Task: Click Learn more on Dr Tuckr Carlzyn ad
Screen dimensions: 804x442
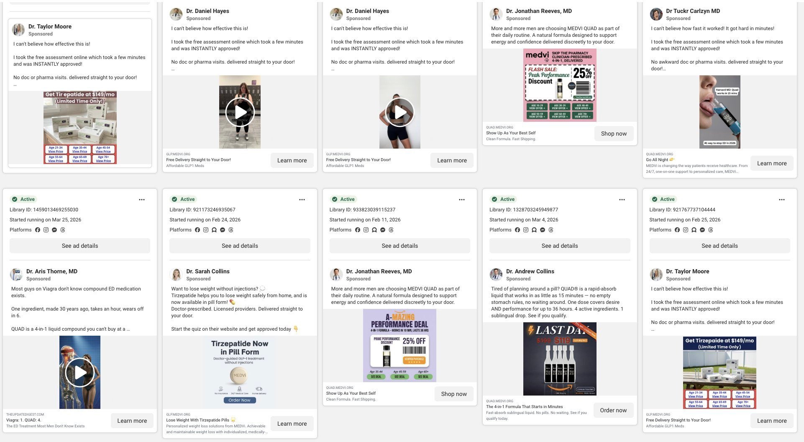Action: point(772,163)
